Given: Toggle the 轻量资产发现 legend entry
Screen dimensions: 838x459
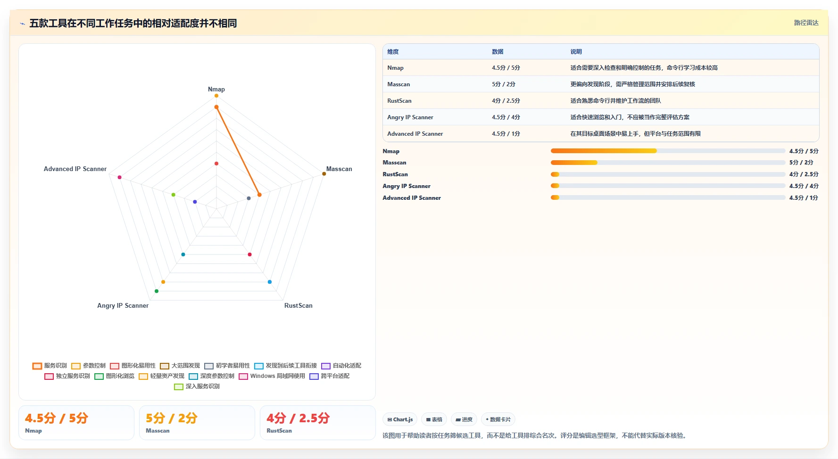Looking at the screenshot, I should (161, 376).
